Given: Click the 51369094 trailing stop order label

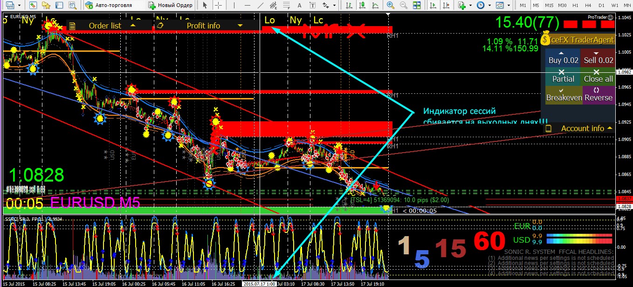Looking at the screenshot, I should [x=399, y=200].
